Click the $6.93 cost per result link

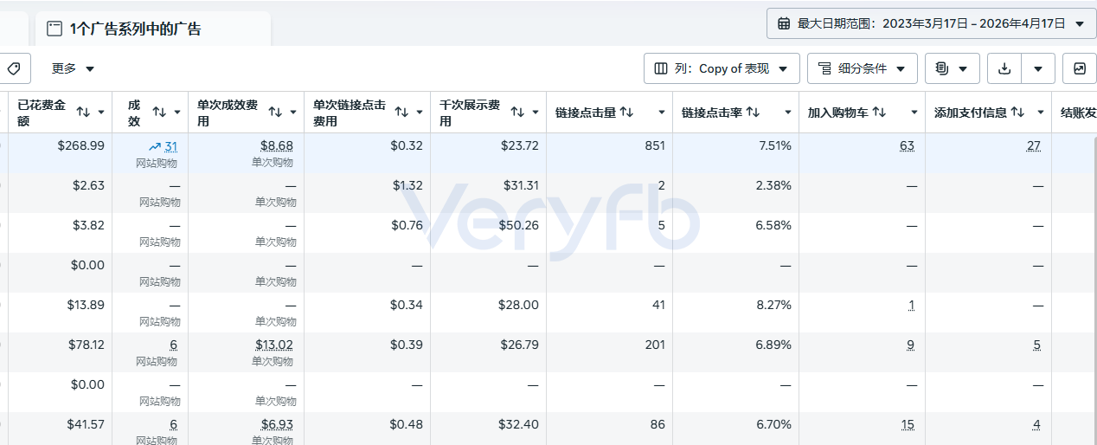coord(277,424)
